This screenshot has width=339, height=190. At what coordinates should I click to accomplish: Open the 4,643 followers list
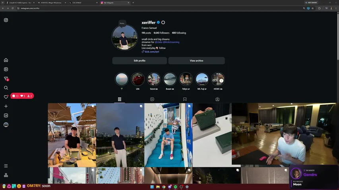tap(161, 33)
